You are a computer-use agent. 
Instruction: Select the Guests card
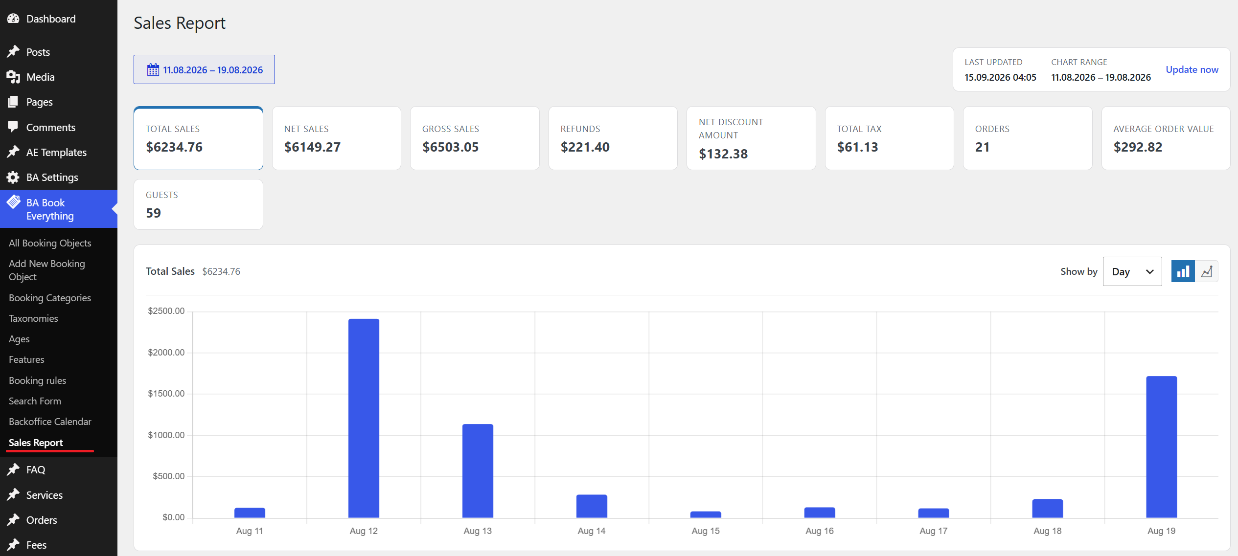198,204
